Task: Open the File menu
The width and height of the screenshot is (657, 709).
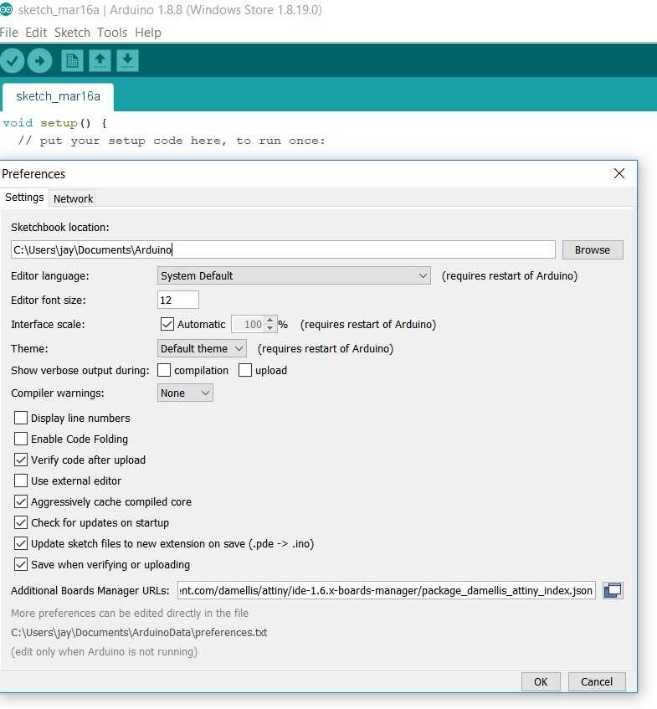Action: click(x=9, y=33)
